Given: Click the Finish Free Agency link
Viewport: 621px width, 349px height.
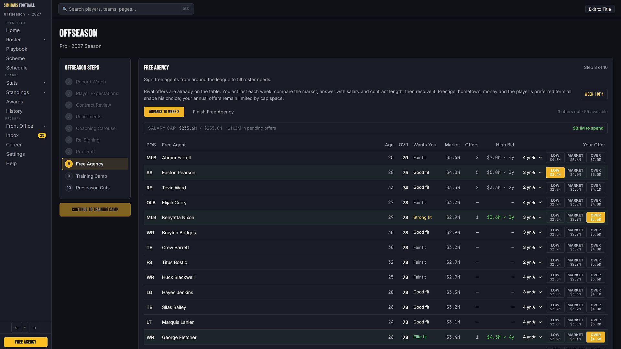Looking at the screenshot, I should pyautogui.click(x=213, y=112).
